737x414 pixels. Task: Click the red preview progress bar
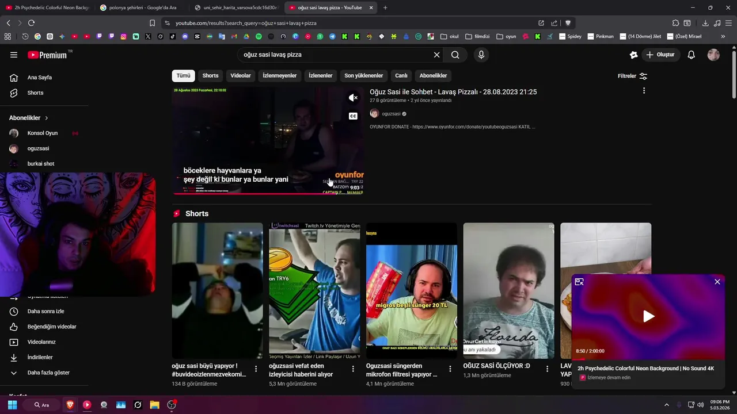click(267, 194)
